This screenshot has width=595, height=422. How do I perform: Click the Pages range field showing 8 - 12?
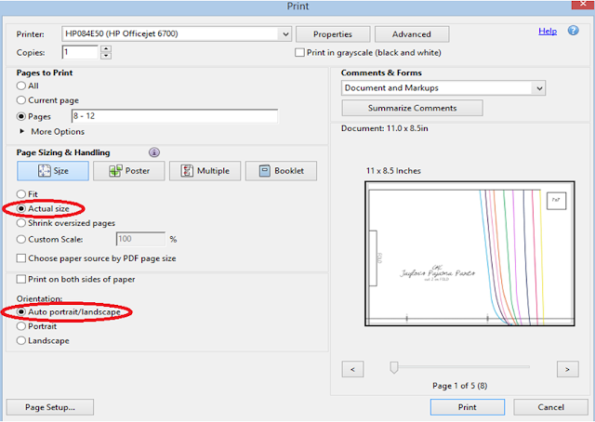point(175,116)
